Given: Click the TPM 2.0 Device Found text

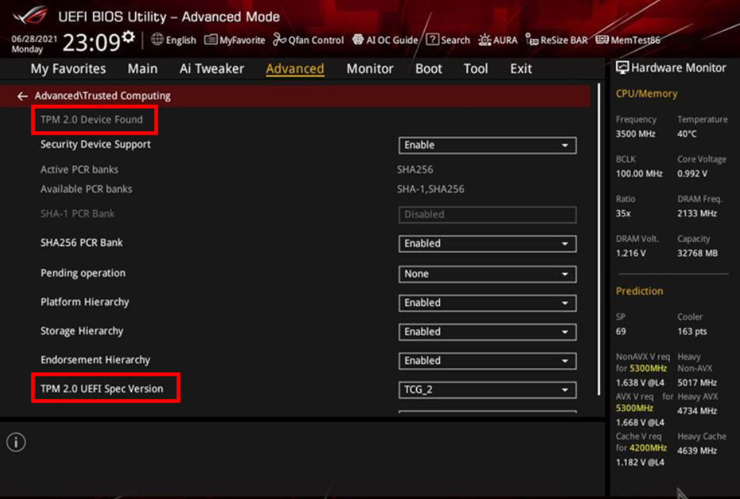Looking at the screenshot, I should pyautogui.click(x=92, y=120).
